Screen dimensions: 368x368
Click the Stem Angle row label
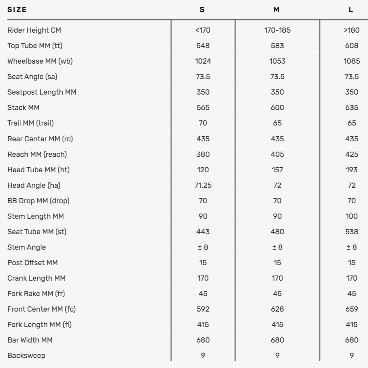pyautogui.click(x=26, y=247)
